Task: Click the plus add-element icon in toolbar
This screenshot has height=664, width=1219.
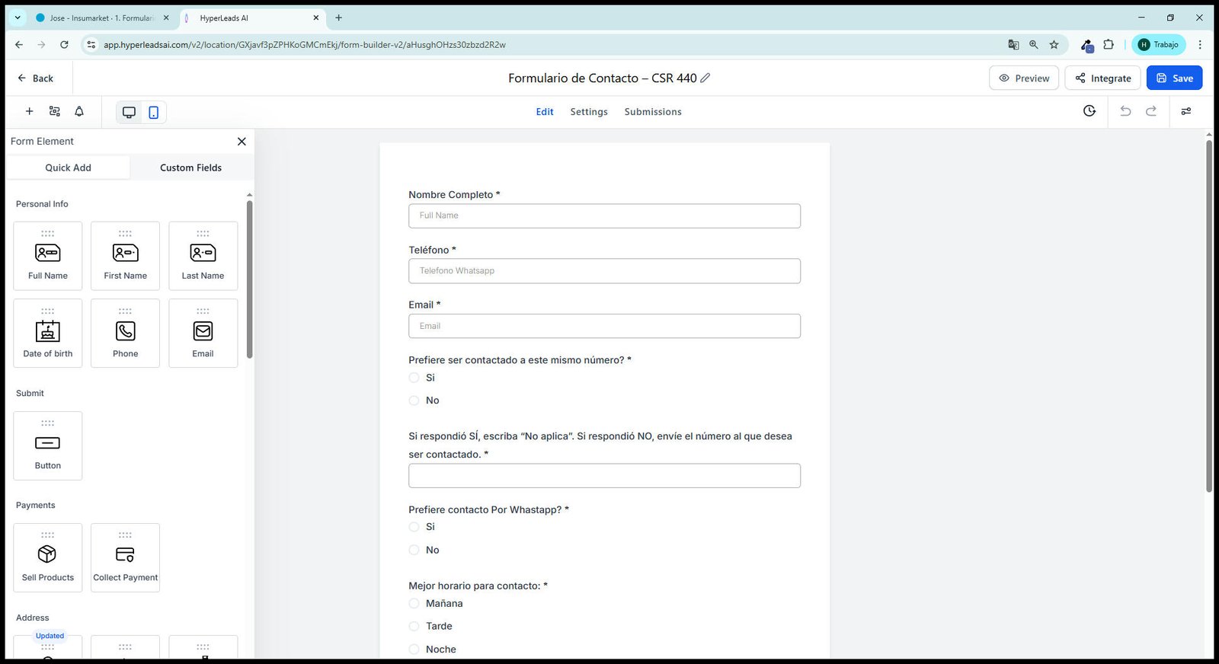Action: click(29, 111)
